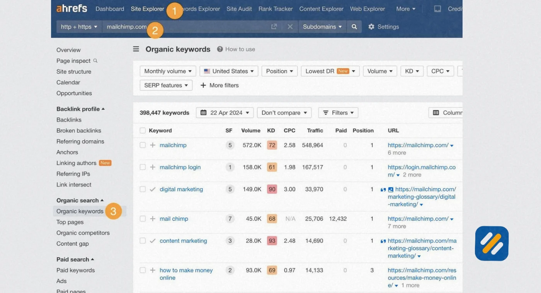The height and width of the screenshot is (293, 541).
Task: Click SF badge 7 for mail chimp row
Action: click(230, 219)
